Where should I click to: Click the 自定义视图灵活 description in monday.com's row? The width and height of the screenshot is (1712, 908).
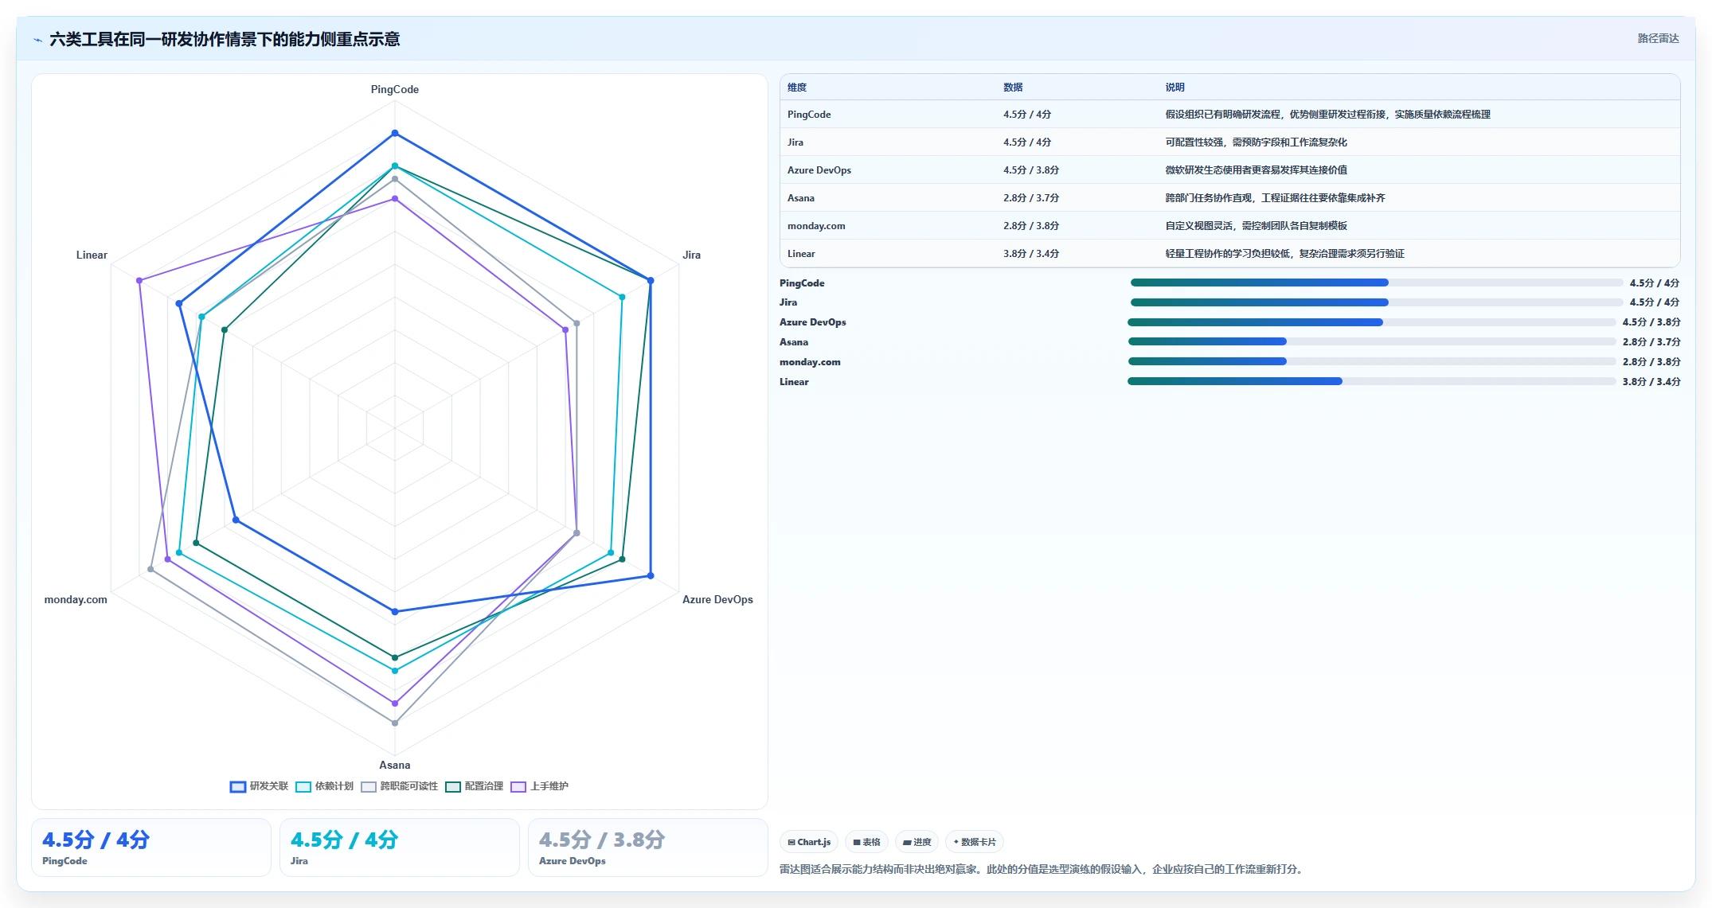pyautogui.click(x=1257, y=226)
